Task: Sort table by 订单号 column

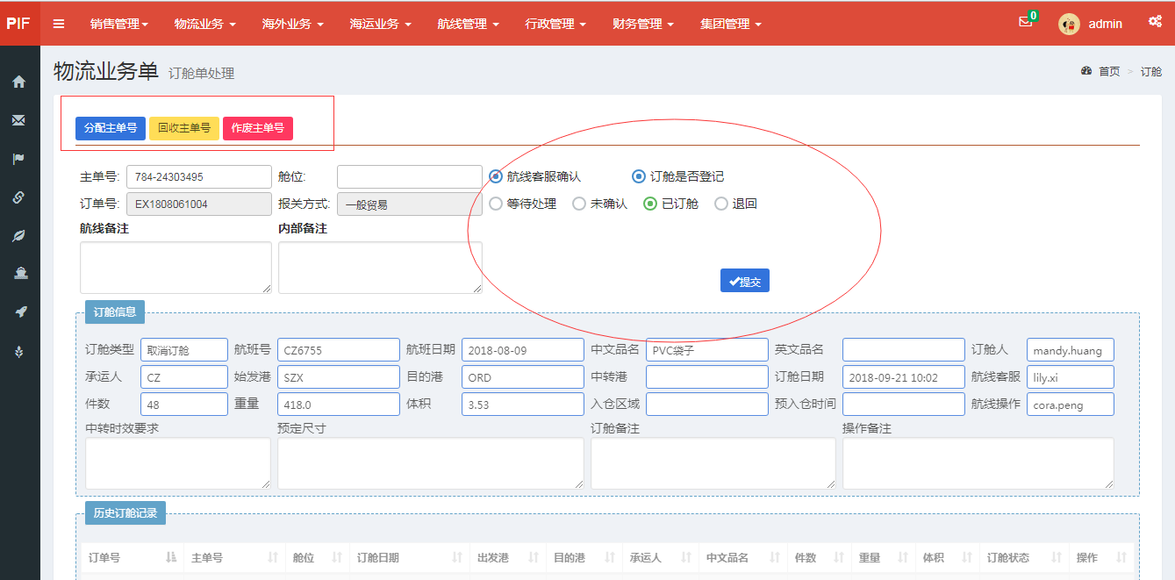Action: (x=131, y=558)
